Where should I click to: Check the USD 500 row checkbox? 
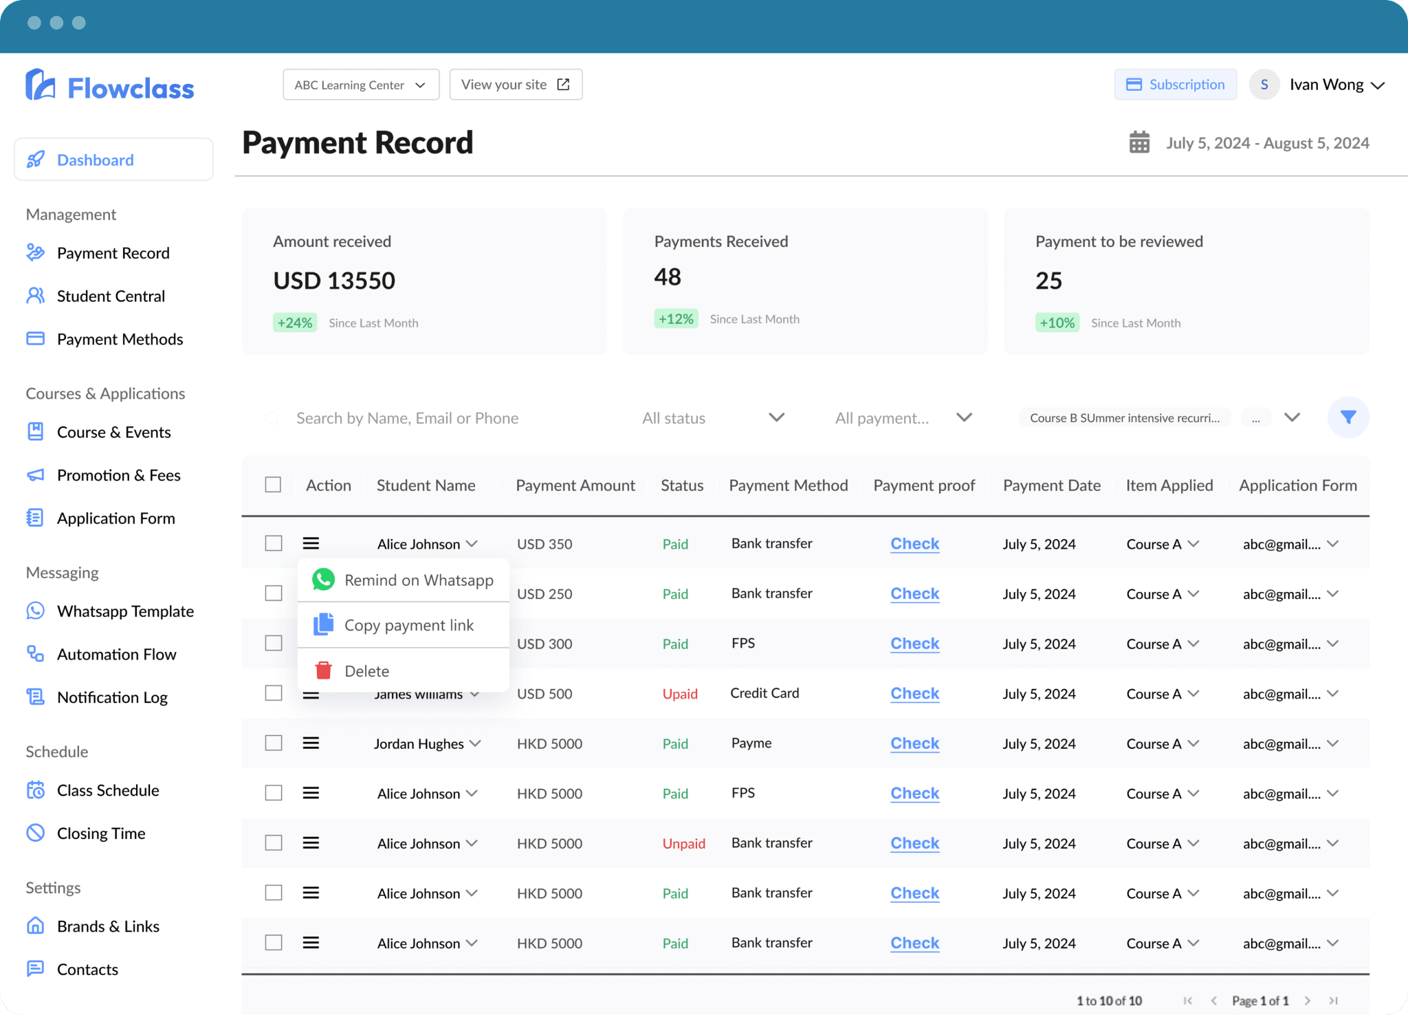(x=274, y=692)
